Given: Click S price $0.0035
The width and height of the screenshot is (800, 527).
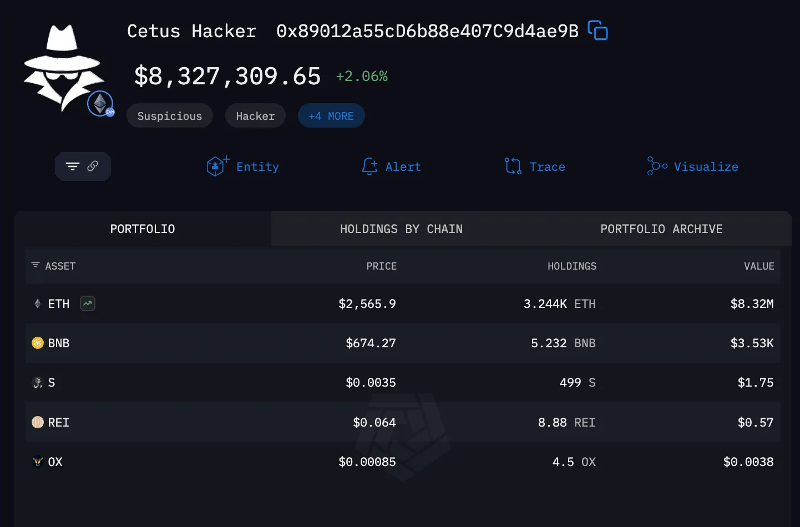Looking at the screenshot, I should (x=371, y=382).
